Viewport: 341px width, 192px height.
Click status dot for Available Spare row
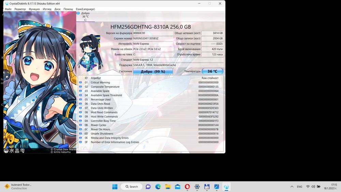coord(80,91)
